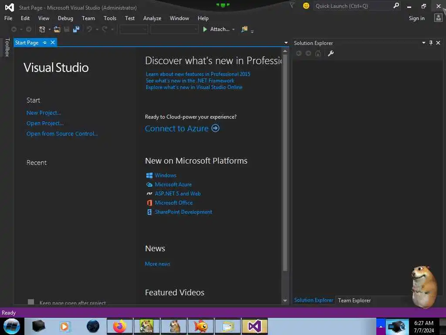Click the goldfish taskbar icon

coord(201,326)
